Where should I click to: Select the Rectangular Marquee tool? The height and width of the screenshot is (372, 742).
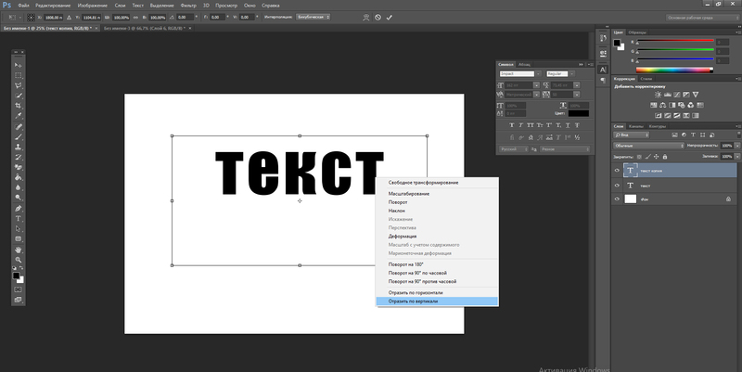(19, 75)
